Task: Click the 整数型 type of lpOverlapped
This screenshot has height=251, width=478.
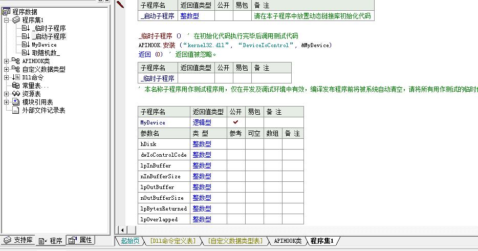Action: [202, 219]
